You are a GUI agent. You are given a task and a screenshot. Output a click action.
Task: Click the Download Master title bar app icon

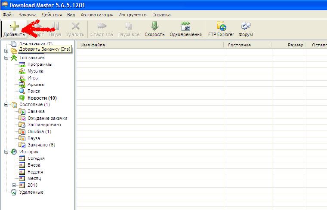(x=5, y=5)
